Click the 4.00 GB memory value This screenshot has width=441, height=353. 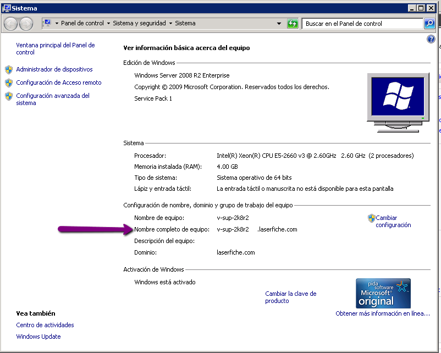[227, 167]
